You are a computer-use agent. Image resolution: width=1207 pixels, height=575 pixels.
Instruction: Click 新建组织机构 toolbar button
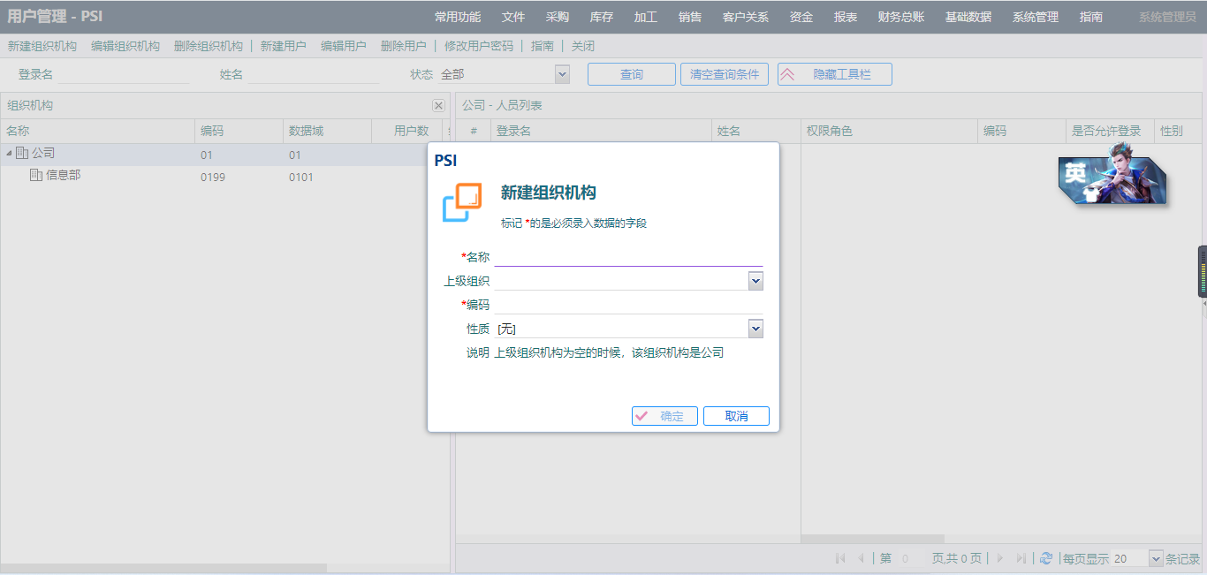(42, 46)
